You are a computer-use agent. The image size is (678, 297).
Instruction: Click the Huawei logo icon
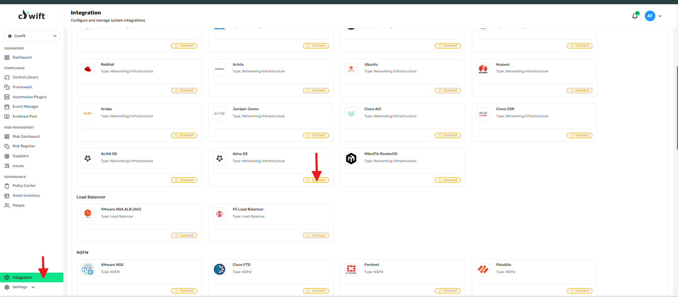point(483,69)
